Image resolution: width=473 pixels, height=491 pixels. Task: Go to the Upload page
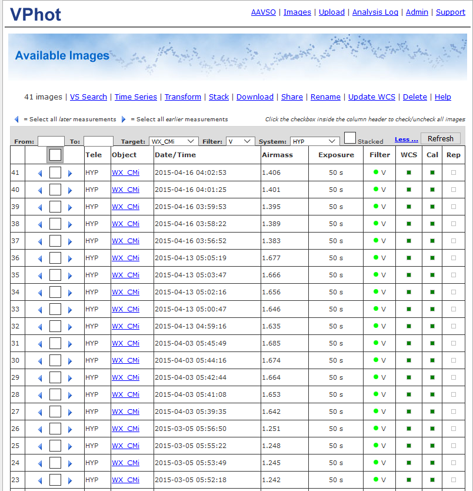click(x=332, y=12)
